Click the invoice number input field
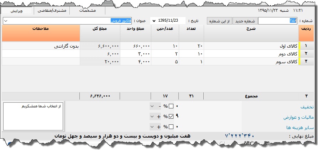The image size is (318, 150). click(278, 21)
